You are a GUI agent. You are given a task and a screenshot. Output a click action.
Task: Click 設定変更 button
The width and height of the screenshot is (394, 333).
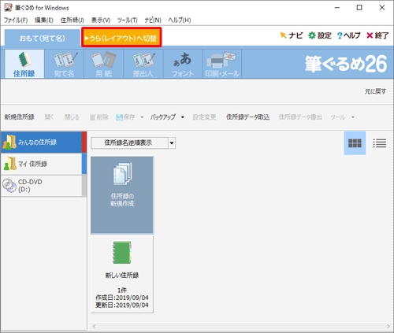[204, 117]
